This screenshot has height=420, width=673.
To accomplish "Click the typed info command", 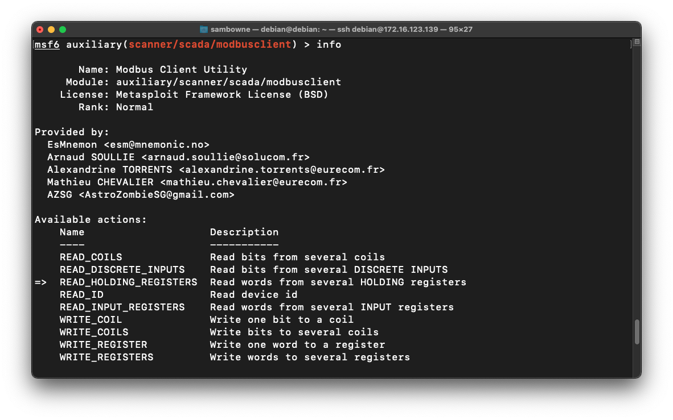I will pyautogui.click(x=329, y=44).
